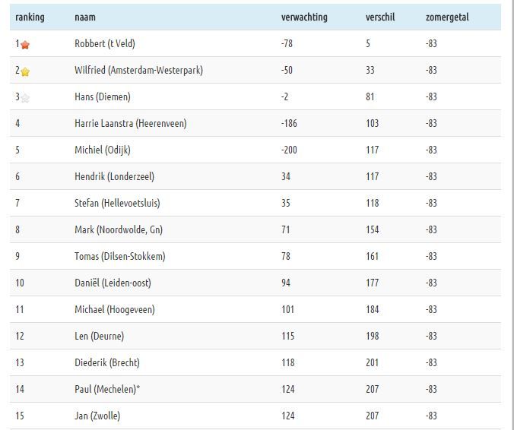514x430 pixels.
Task: Choose Hendrik (Londerzeel) in list
Action: [x=114, y=176]
